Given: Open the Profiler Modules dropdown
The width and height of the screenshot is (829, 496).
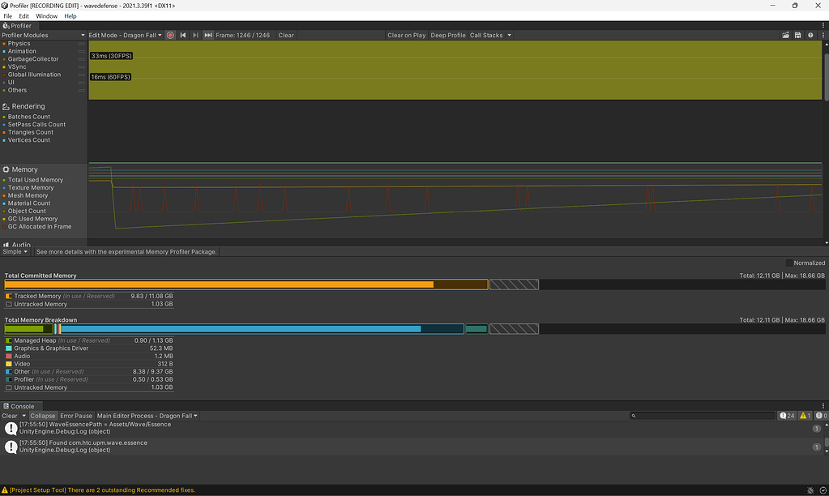Looking at the screenshot, I should (x=42, y=35).
